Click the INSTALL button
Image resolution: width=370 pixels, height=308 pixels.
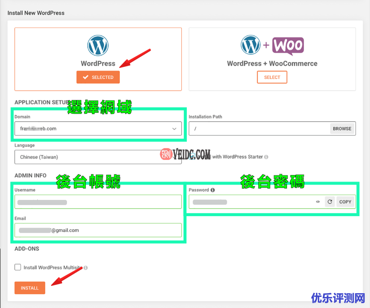(30, 288)
